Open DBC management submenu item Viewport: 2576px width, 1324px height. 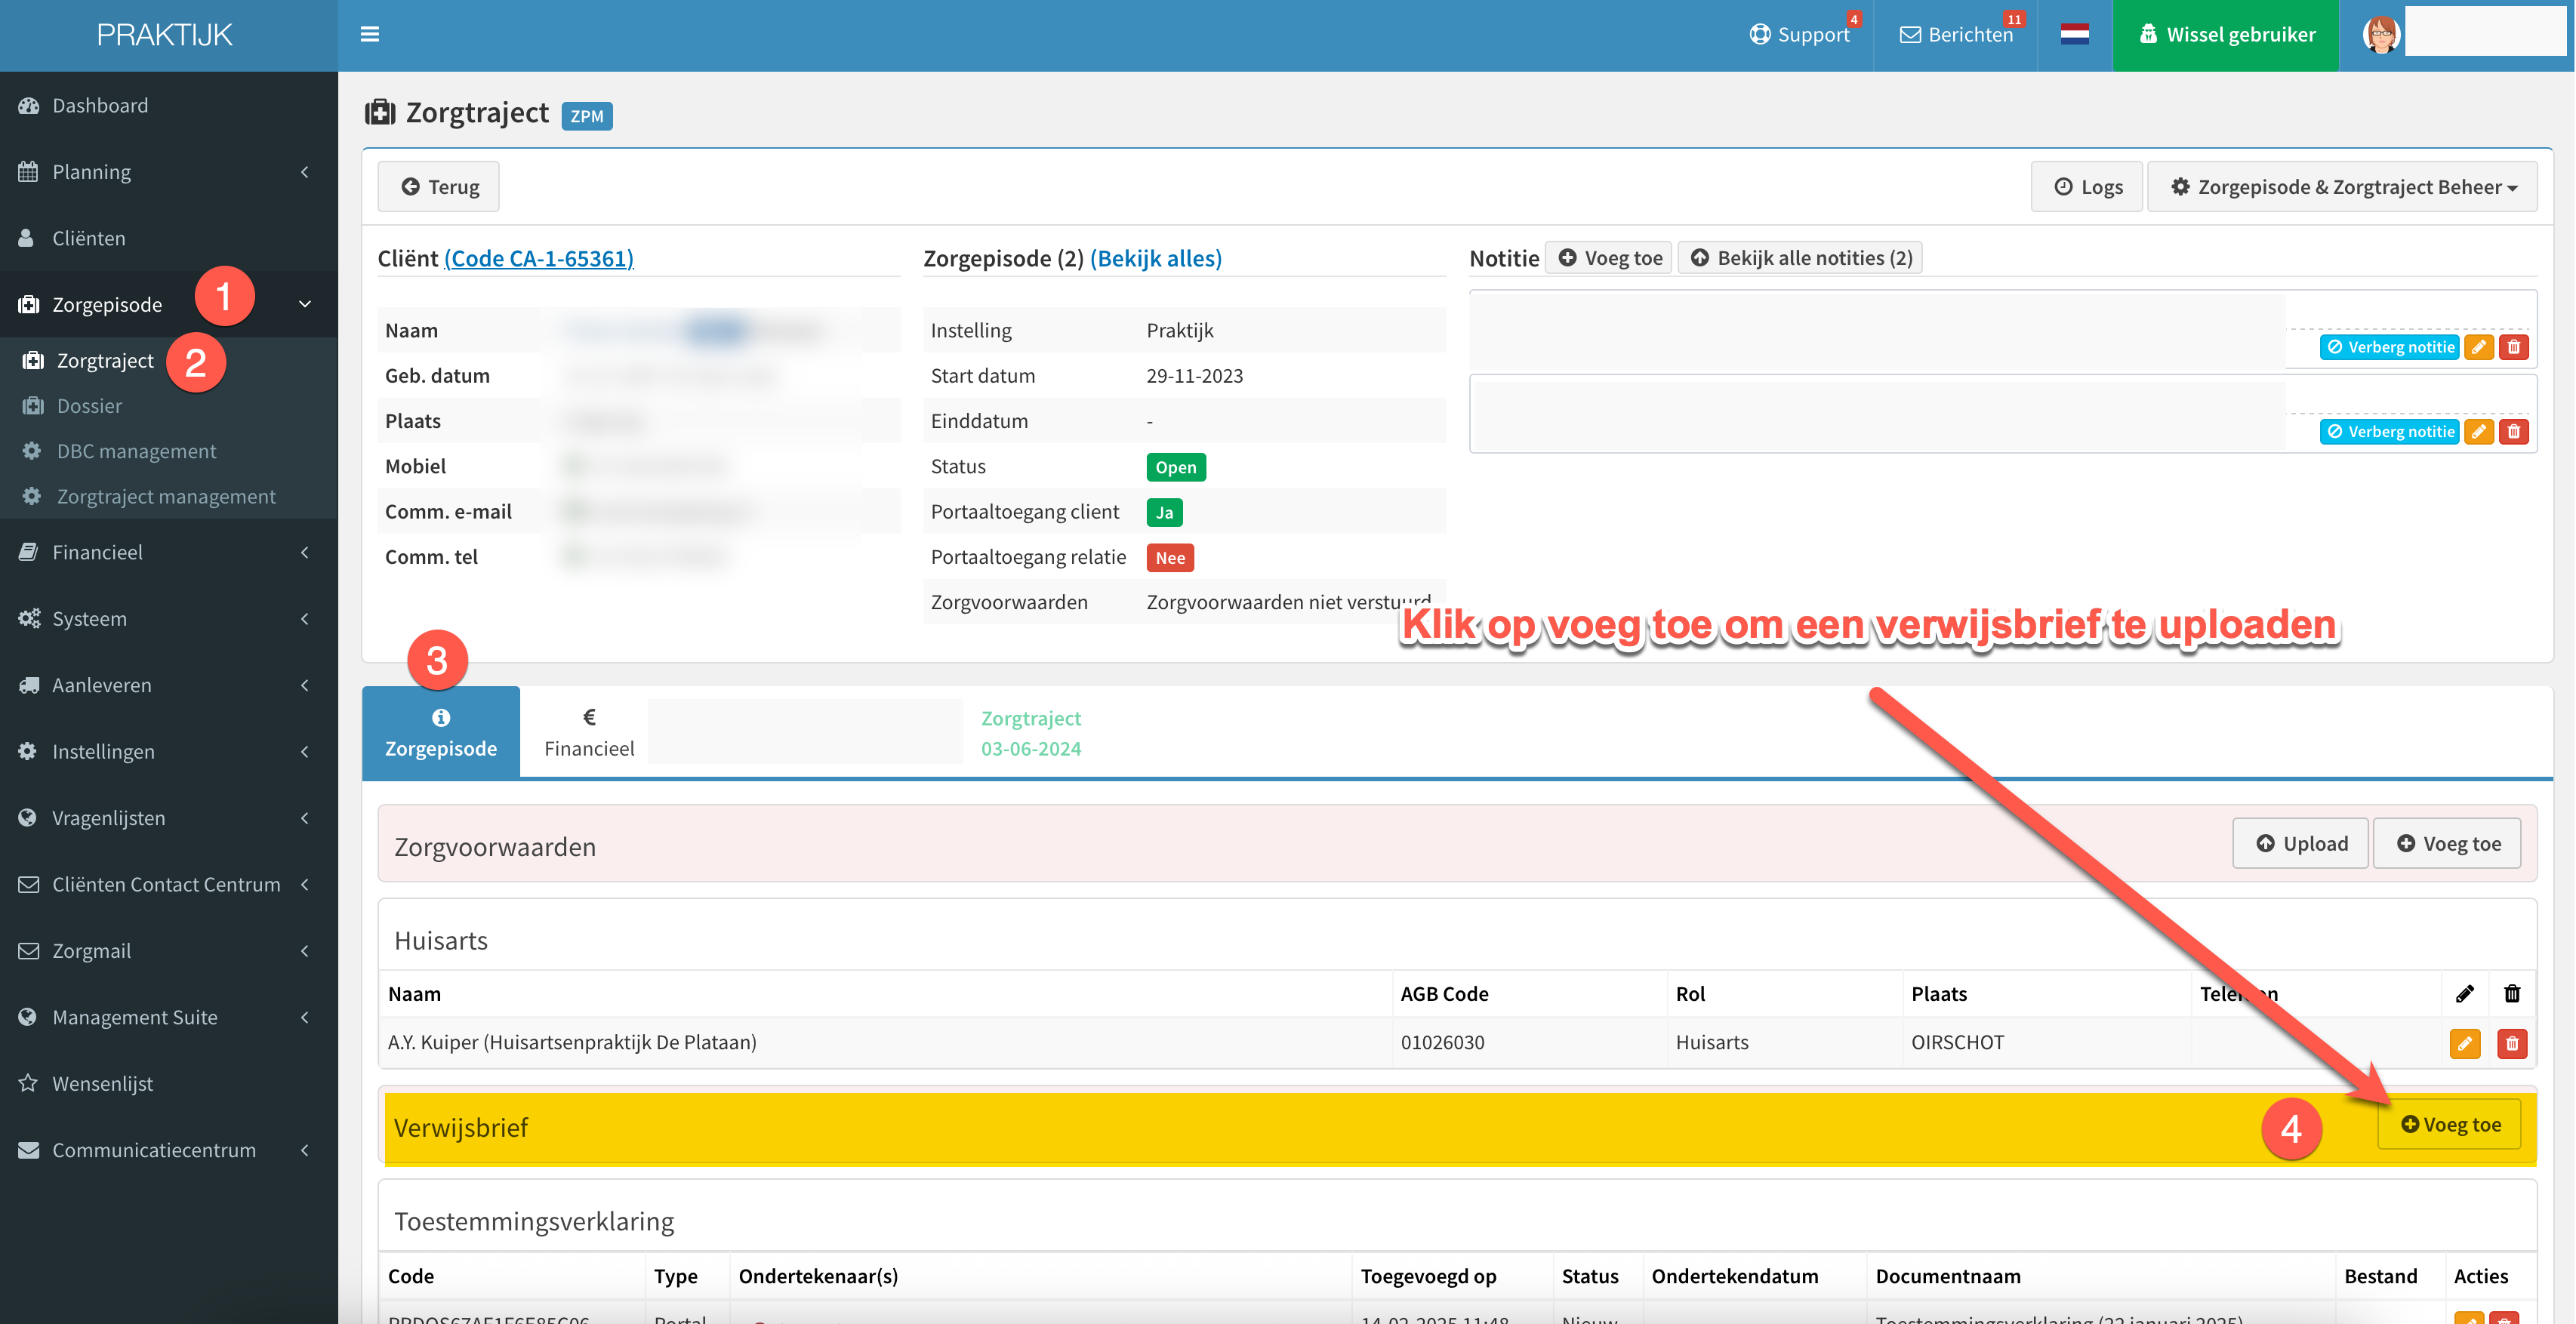point(136,451)
